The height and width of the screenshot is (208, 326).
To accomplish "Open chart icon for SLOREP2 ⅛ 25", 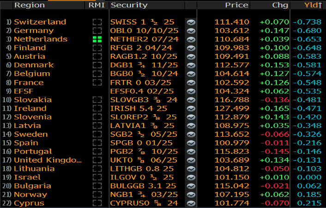I will click(x=191, y=117).
